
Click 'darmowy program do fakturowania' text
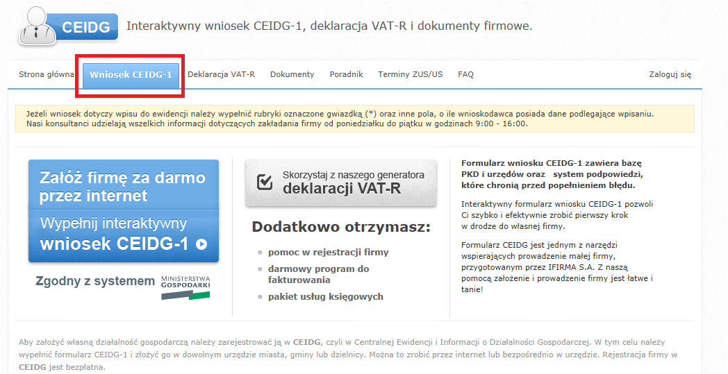[x=318, y=274]
